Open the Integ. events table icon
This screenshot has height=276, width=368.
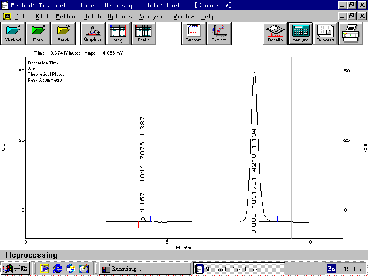click(x=118, y=33)
